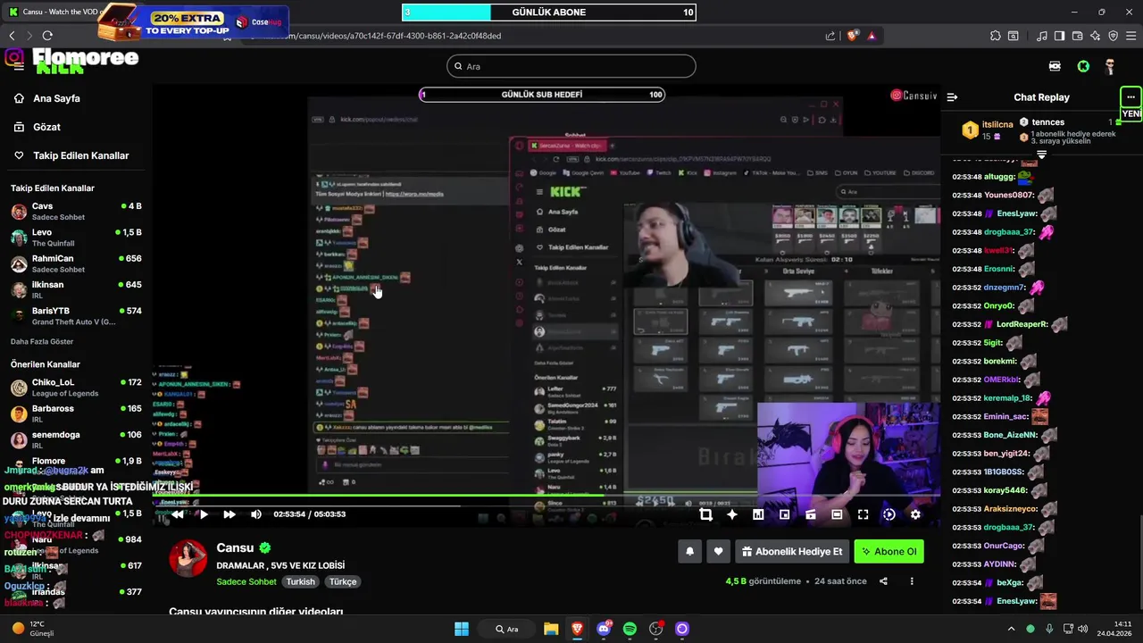Click the sparkle icon in player controls
This screenshot has height=643, width=1143.
tap(732, 514)
